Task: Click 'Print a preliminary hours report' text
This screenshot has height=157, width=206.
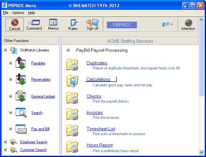Action: [x=116, y=151]
